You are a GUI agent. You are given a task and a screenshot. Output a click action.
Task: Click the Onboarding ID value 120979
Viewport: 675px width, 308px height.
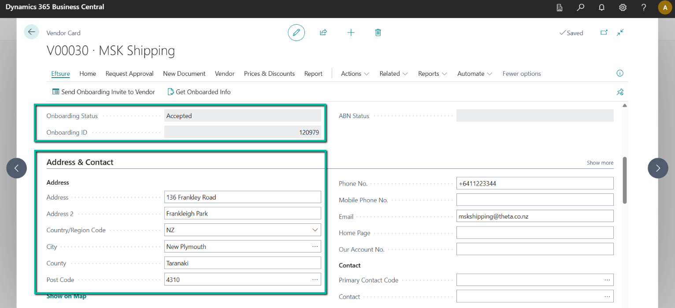coord(243,132)
